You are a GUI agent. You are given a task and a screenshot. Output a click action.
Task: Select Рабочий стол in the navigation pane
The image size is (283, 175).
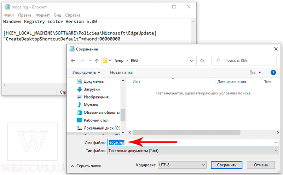click(96, 120)
